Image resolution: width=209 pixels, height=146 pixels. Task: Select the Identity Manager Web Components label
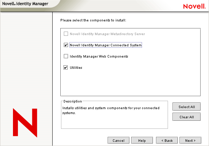point(99,57)
